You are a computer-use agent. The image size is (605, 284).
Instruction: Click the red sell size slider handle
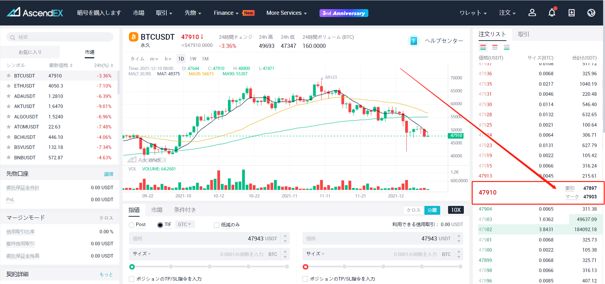[305, 267]
